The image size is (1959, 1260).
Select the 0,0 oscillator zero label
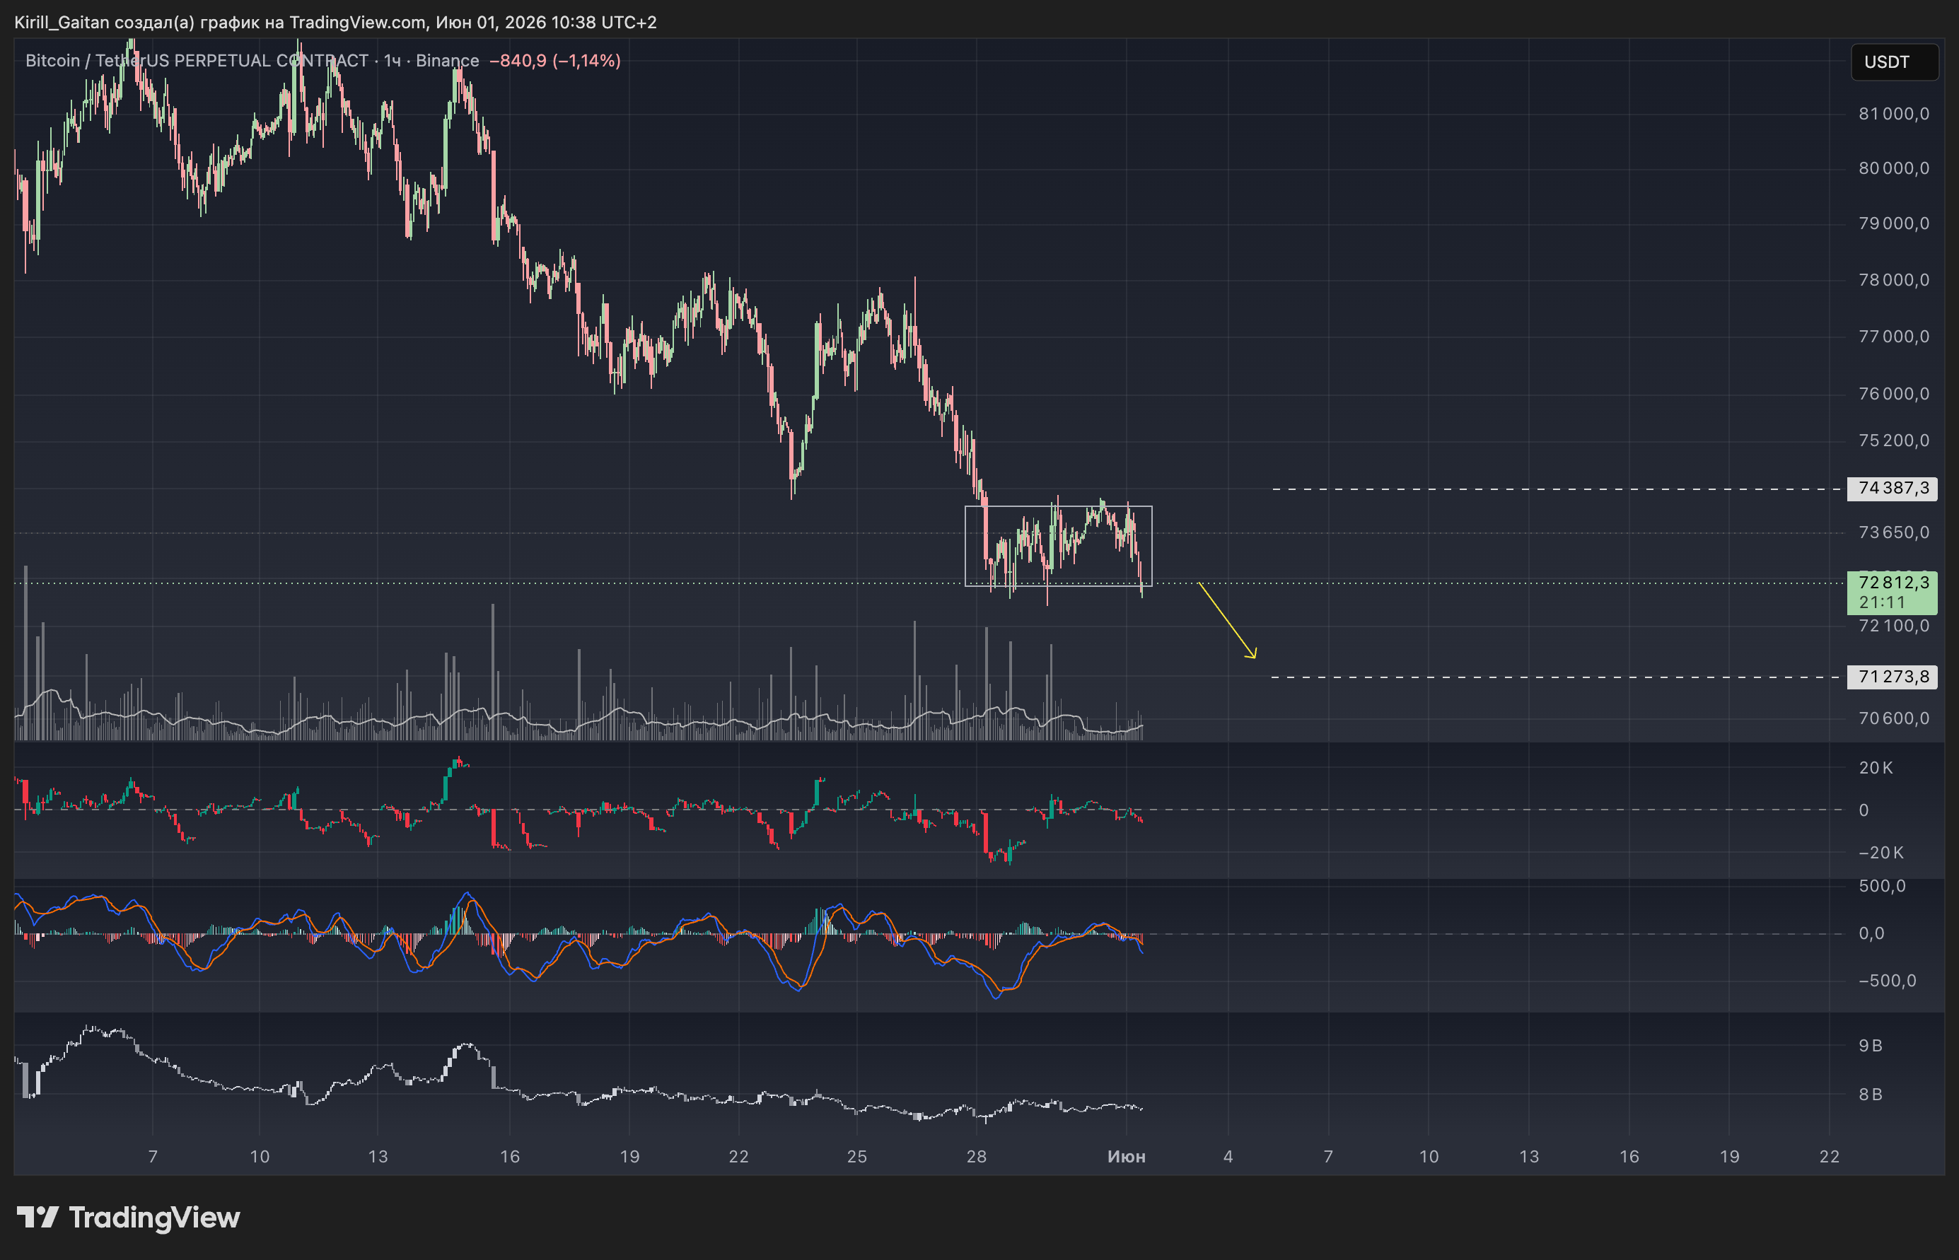click(x=1871, y=933)
